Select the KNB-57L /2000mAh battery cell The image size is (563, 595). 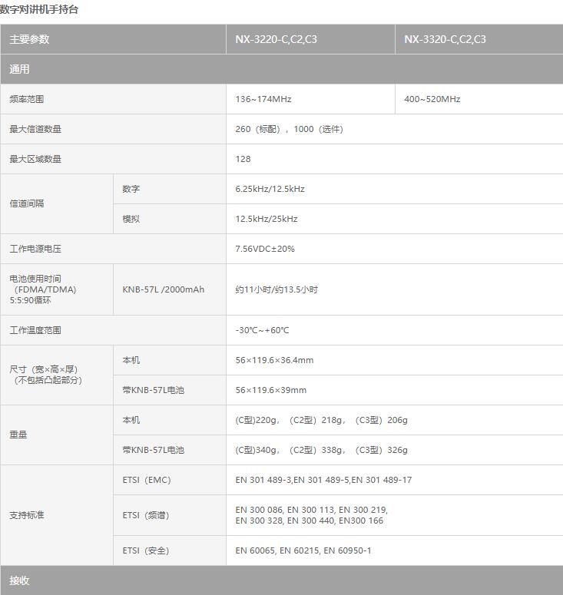coord(164,289)
